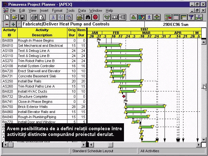Click the Activity Description column header
The width and height of the screenshot is (208, 156).
[42, 33]
